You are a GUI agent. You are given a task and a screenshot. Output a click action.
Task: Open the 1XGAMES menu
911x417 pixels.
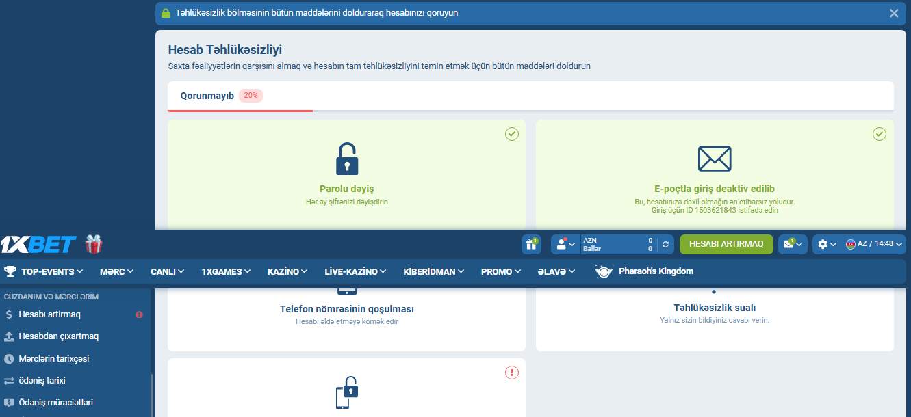(226, 271)
